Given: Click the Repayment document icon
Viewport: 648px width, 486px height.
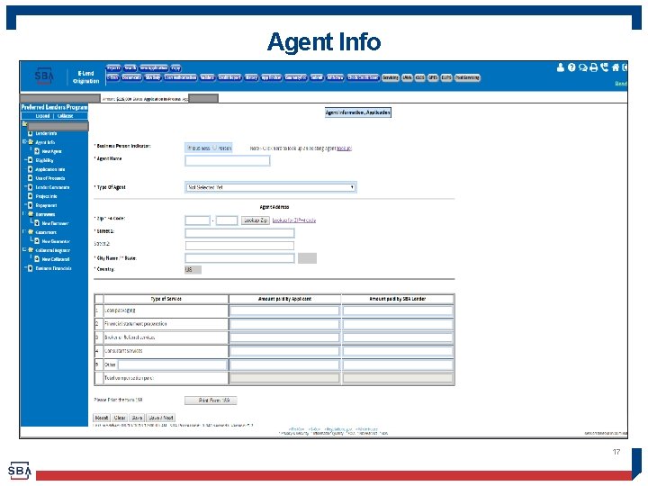Looking at the screenshot, I should click(x=31, y=205).
